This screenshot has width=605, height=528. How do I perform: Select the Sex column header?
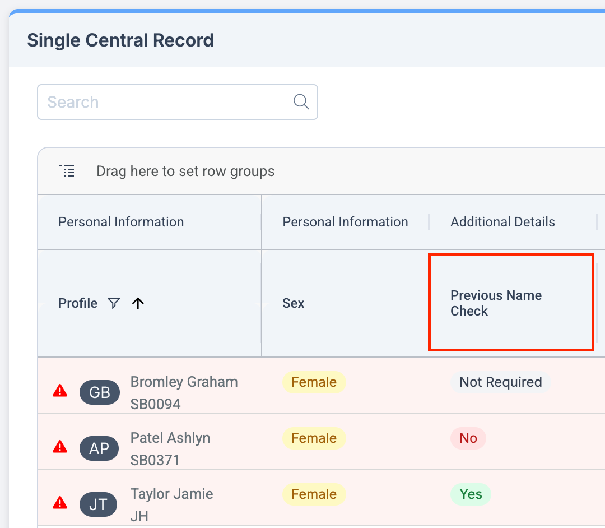[345, 303]
